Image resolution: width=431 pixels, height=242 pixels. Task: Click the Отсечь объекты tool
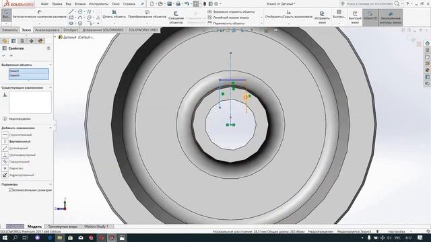(x=114, y=15)
